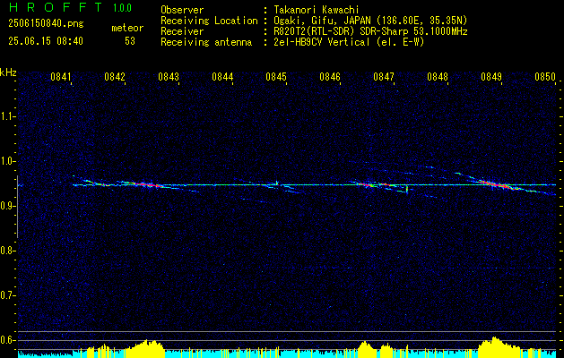Click the 1.0 kHz axis label
The width and height of the screenshot is (564, 358).
coord(7,161)
